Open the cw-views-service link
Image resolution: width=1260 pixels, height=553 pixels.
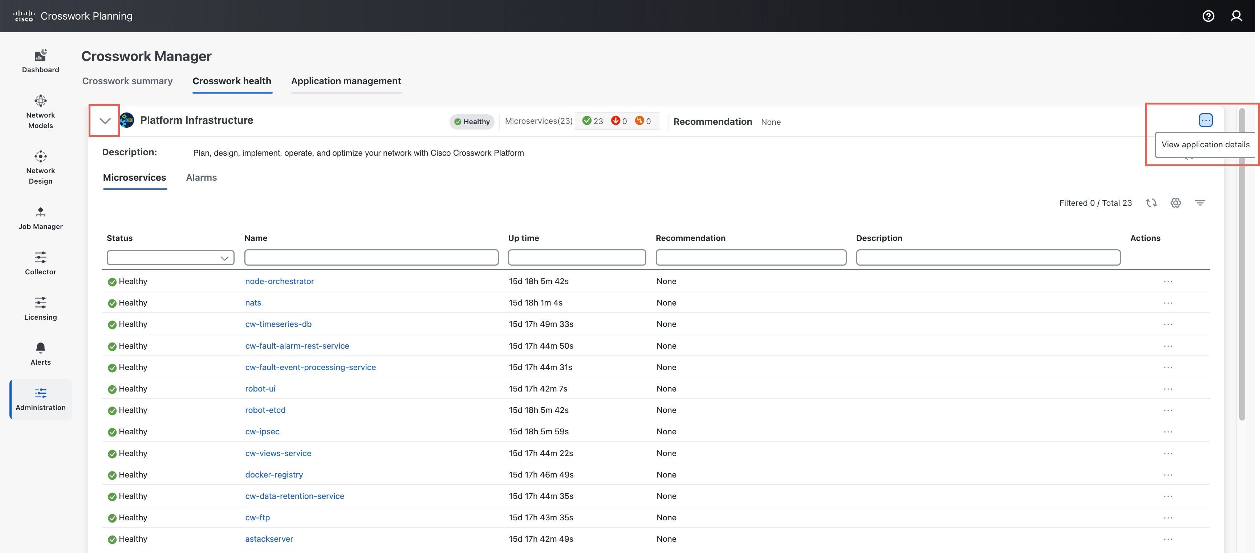(278, 454)
